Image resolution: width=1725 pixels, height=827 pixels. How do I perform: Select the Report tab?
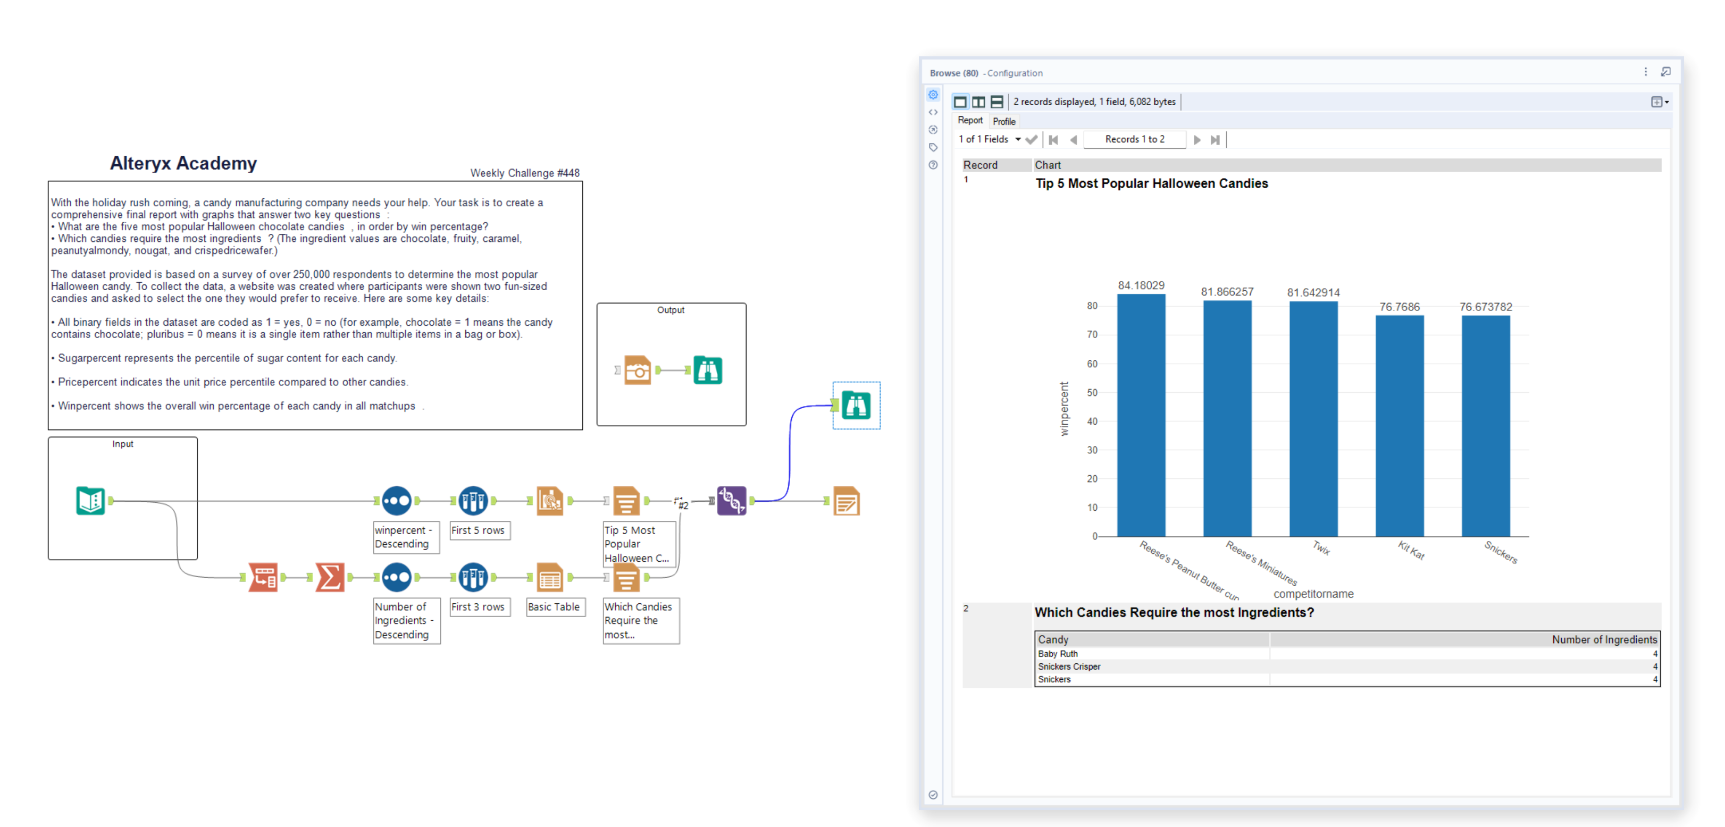click(970, 121)
